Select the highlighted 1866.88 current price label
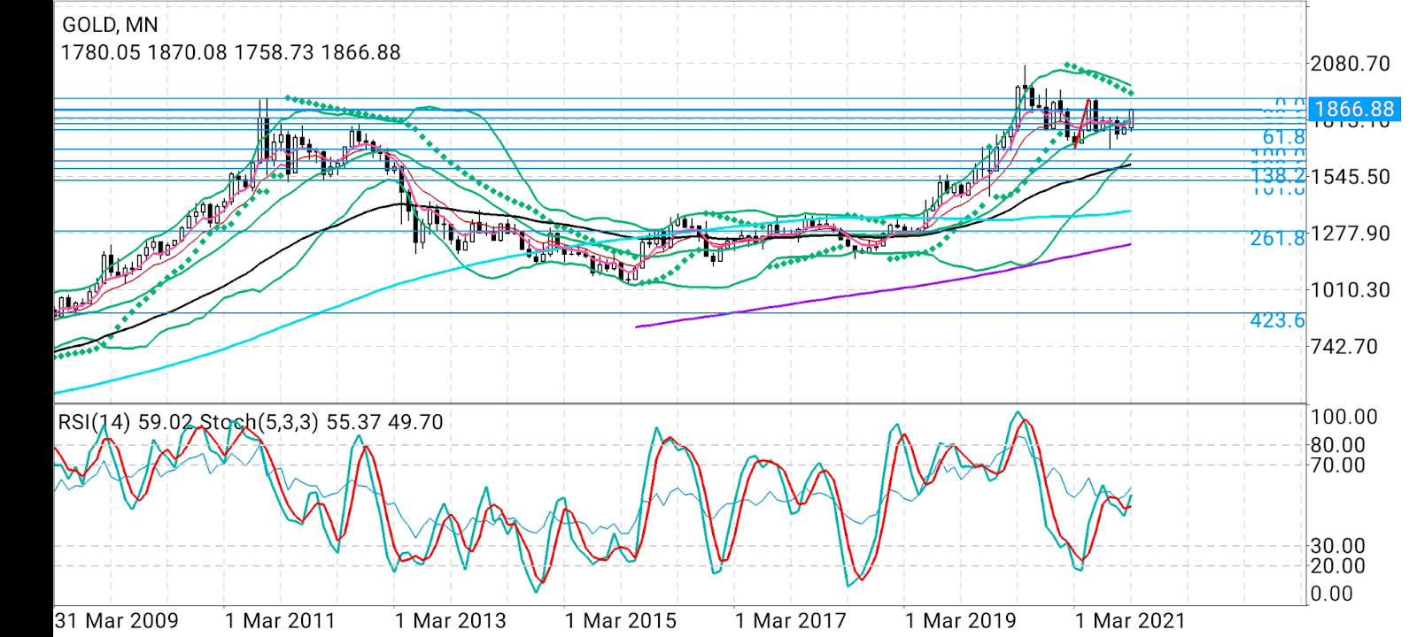Screen dimensions: 1417x637 (x=1354, y=109)
